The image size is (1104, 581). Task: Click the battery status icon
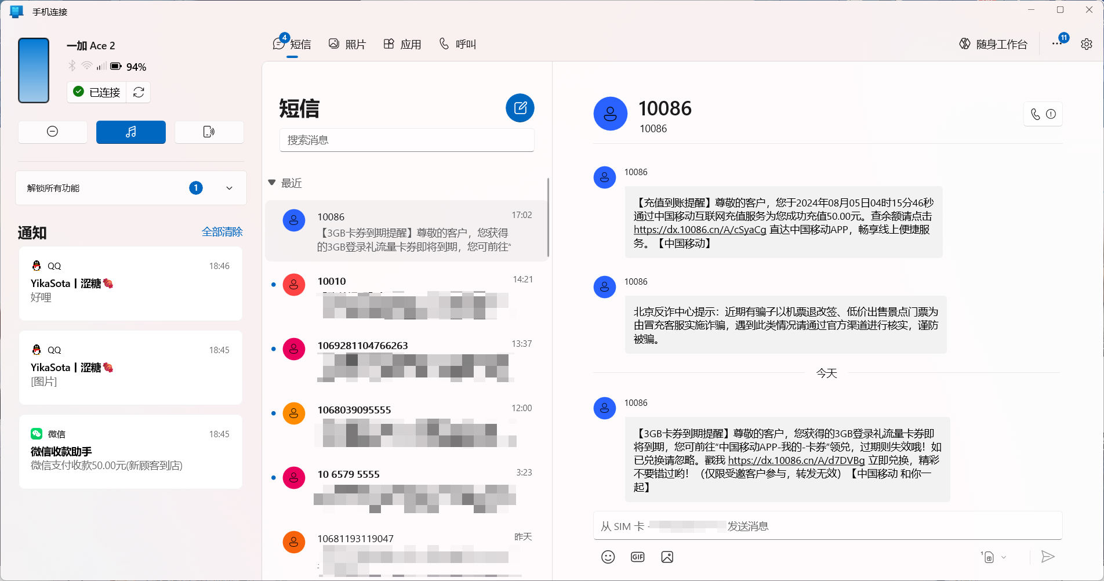click(x=116, y=66)
